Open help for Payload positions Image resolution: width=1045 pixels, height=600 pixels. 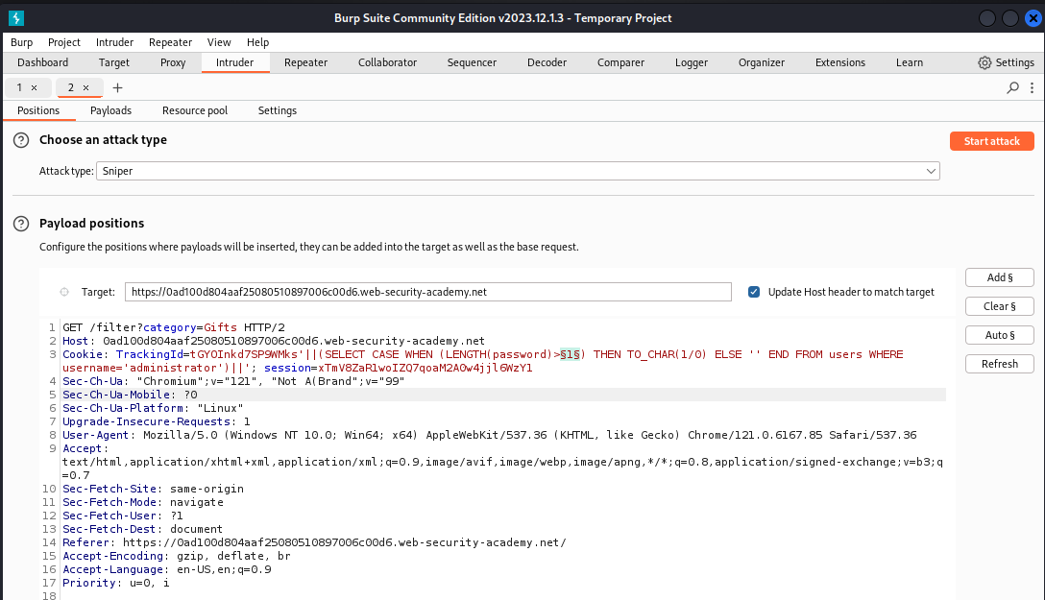(21, 224)
